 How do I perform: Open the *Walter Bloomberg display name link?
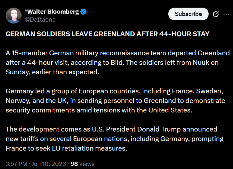(x=51, y=12)
